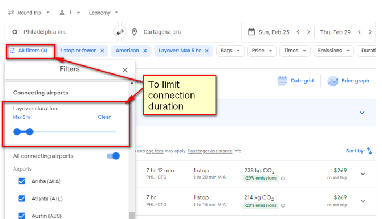382x219 pixels.
Task: Remove the Layover Max 5 hr filter
Action: (207, 51)
